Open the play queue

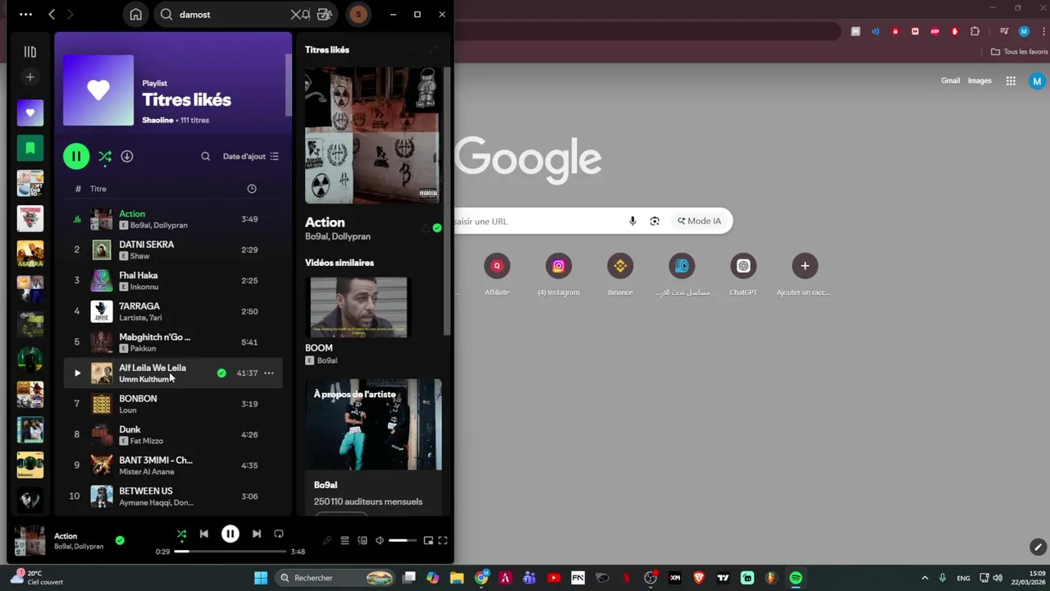pyautogui.click(x=345, y=540)
